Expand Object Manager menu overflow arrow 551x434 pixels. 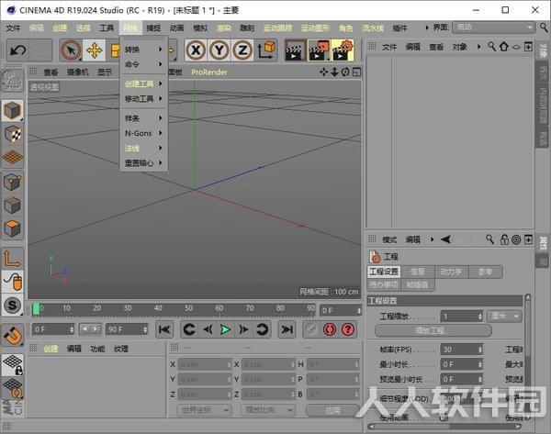tap(478, 47)
